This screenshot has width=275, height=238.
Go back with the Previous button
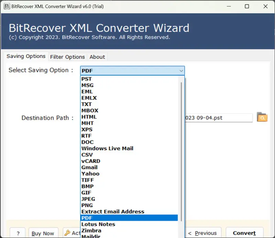(x=203, y=233)
